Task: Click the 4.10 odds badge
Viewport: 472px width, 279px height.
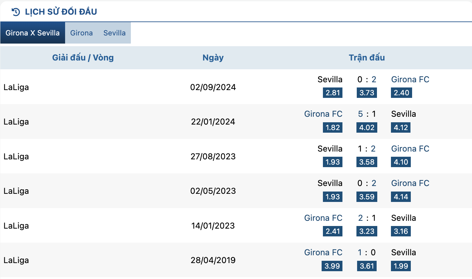Action: pyautogui.click(x=401, y=162)
